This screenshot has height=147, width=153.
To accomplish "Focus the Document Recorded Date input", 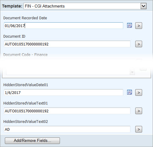I will click(64, 26).
